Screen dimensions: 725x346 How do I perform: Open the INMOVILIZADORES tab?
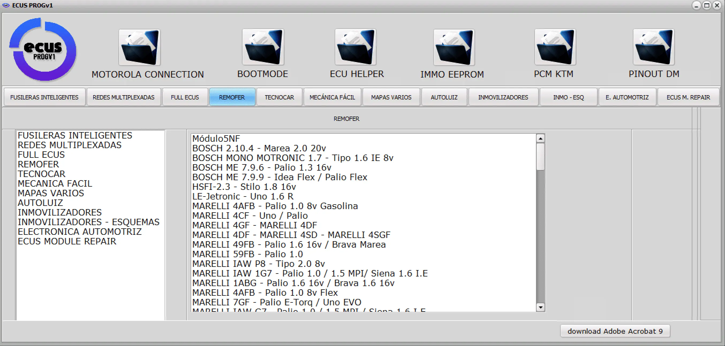(503, 97)
